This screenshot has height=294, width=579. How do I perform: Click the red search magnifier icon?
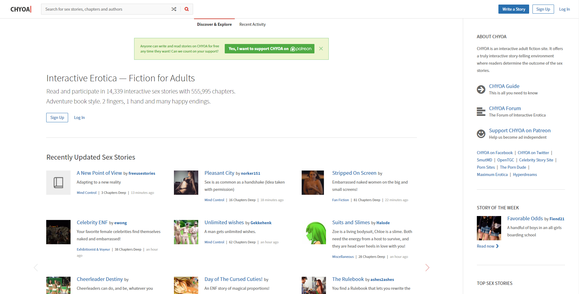[x=187, y=9]
